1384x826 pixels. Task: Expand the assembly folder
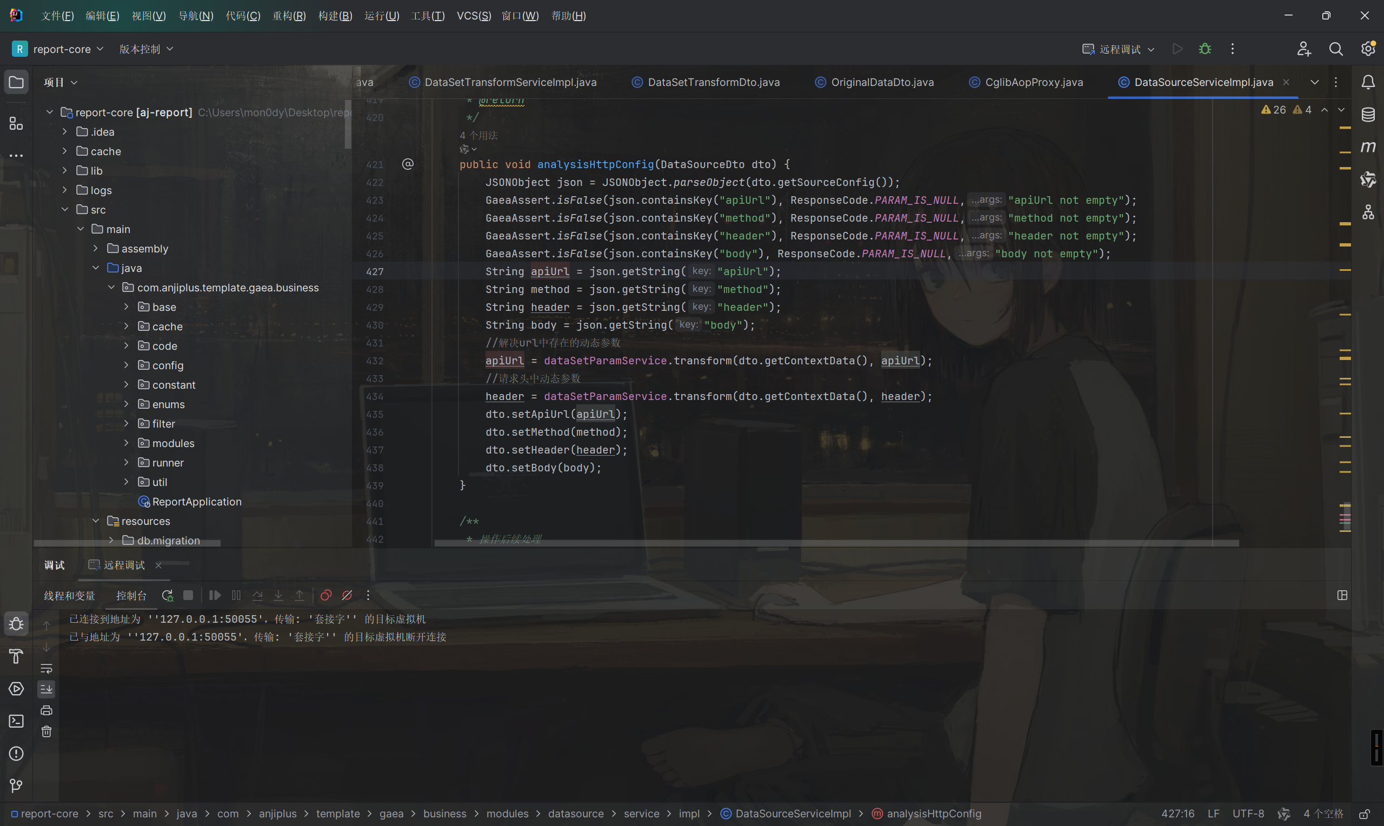[96, 249]
